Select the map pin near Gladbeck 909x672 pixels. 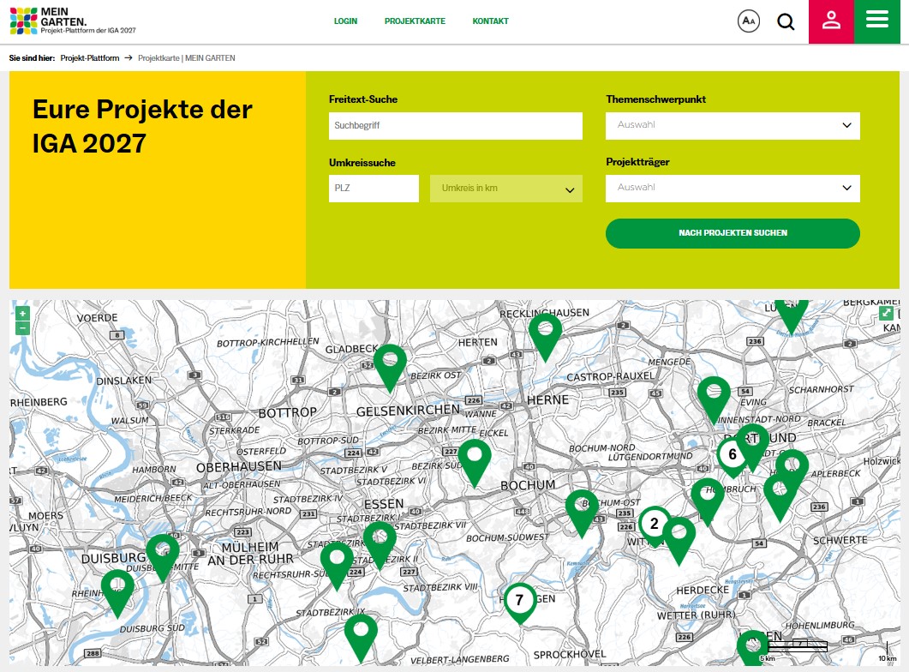click(390, 367)
